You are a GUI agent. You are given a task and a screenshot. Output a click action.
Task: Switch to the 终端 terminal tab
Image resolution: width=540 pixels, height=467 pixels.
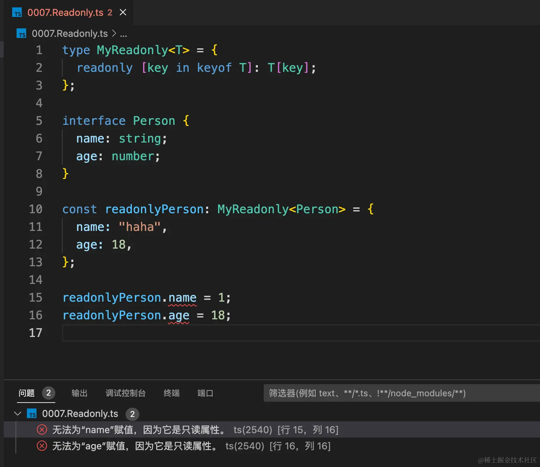point(172,393)
